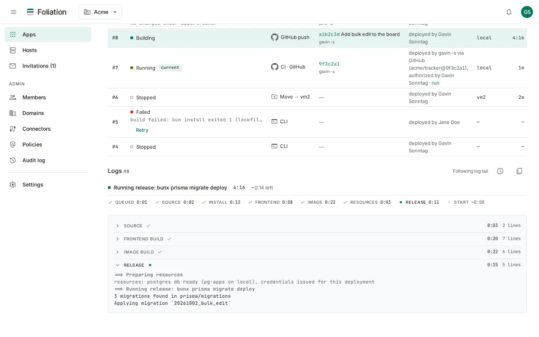Expand the SOURCE log section
539x337 pixels.
(x=317, y=226)
